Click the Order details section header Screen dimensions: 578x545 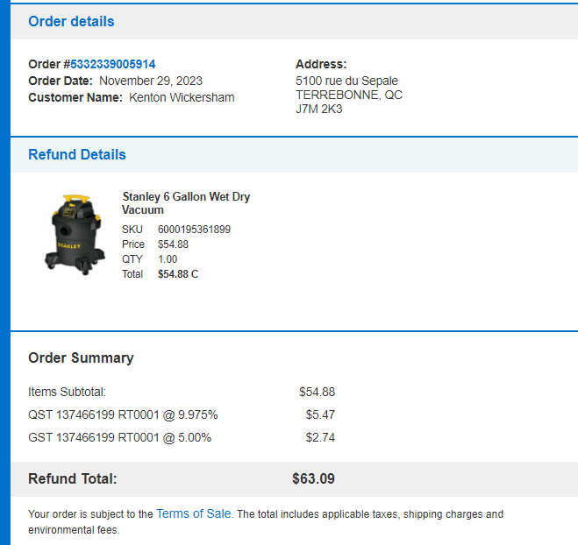[x=71, y=21]
